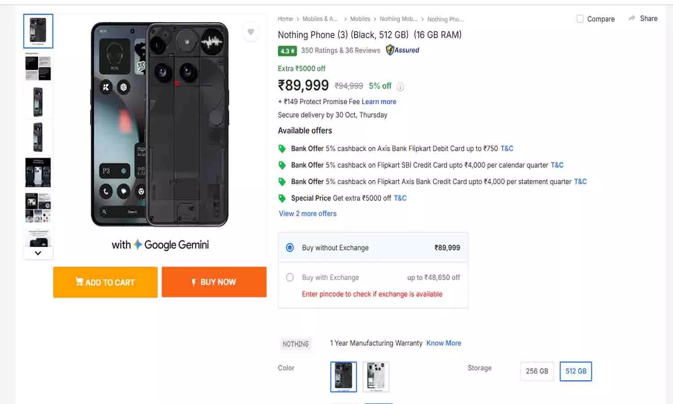Click Know More next to warranty info
Image resolution: width=673 pixels, height=404 pixels.
coord(443,343)
